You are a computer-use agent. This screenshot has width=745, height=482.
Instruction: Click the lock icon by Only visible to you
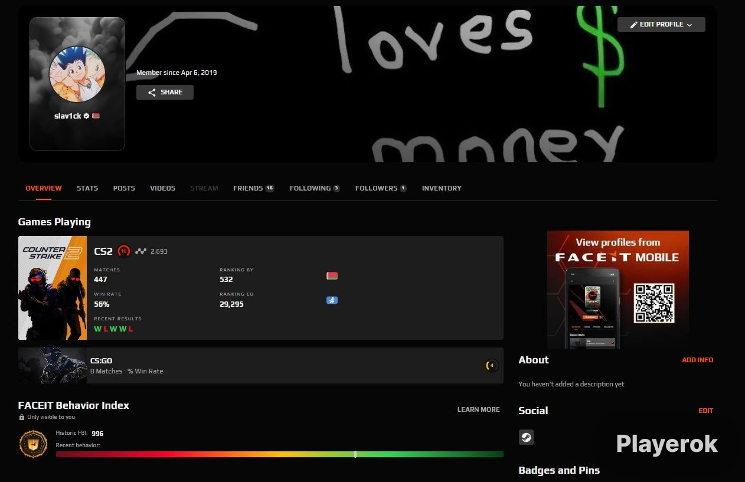pyautogui.click(x=22, y=417)
